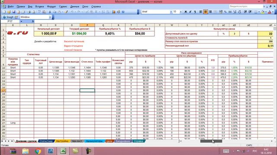This screenshot has height=155, width=277.
Task: Expand the borders dropdown arrow
Action: pyautogui.click(x=259, y=12)
